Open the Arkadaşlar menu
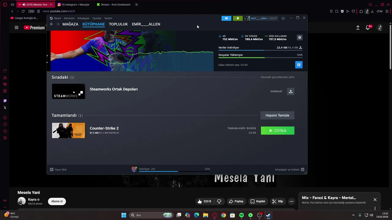 coord(83,18)
